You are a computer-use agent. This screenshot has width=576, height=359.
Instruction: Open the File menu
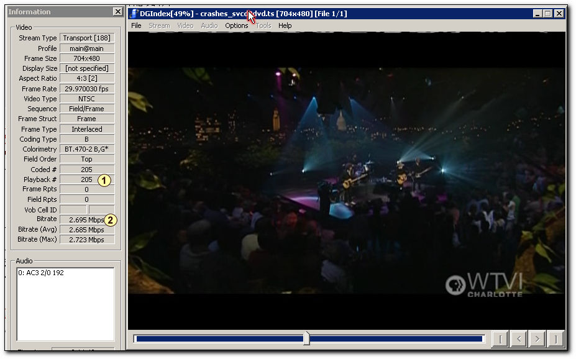point(136,25)
